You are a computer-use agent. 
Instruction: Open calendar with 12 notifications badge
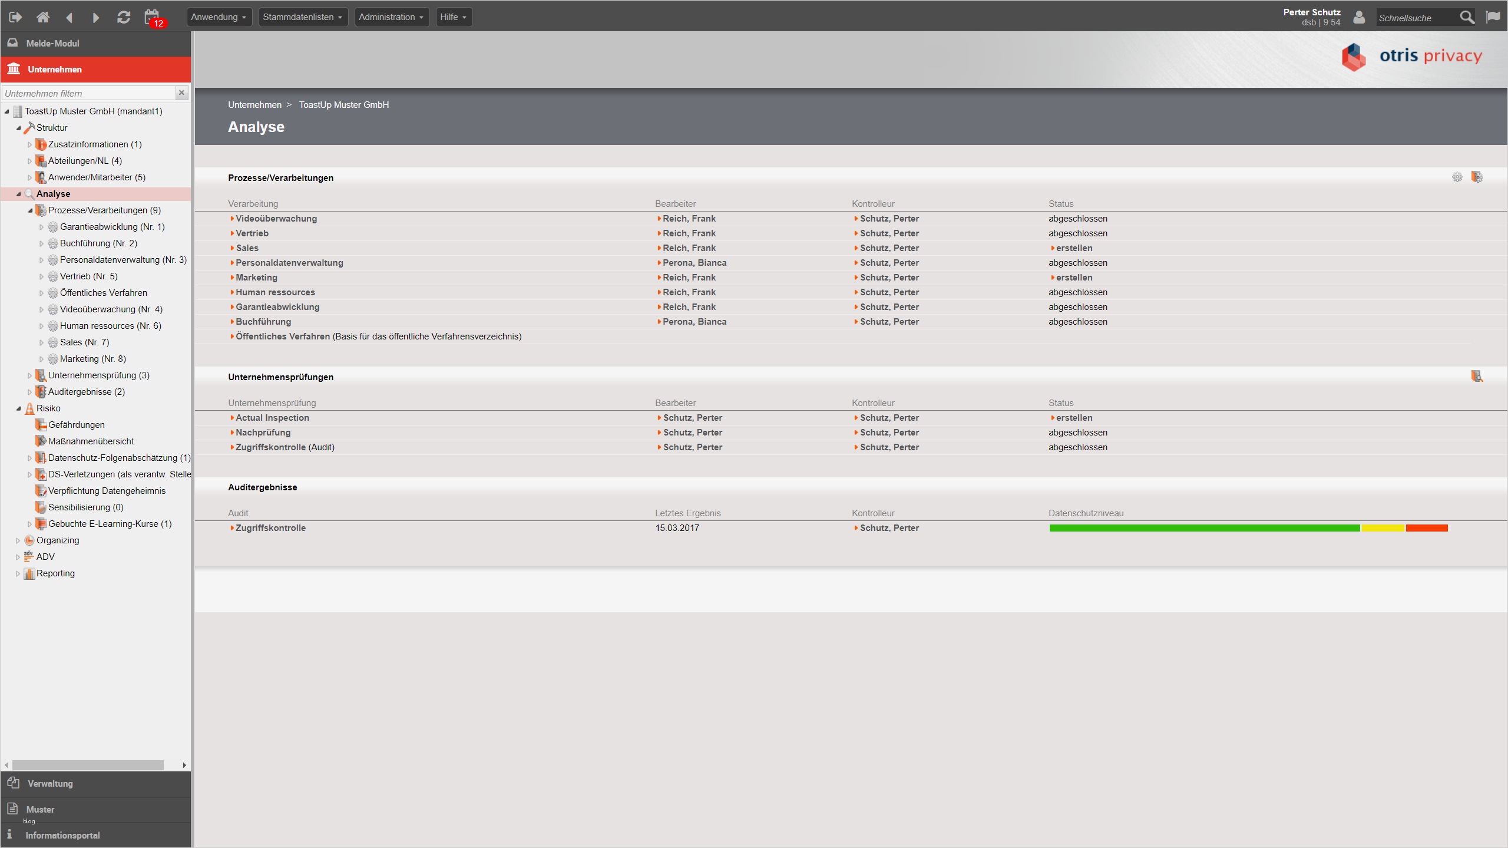153,17
